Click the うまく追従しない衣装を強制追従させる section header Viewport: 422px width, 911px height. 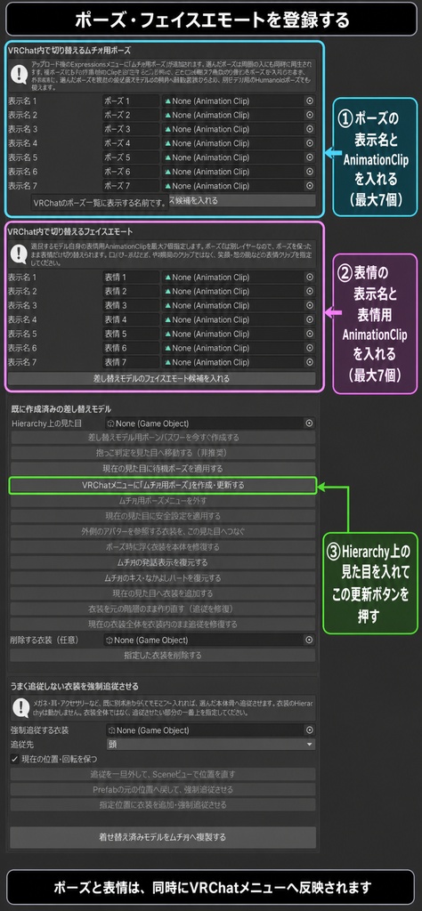pos(74,687)
